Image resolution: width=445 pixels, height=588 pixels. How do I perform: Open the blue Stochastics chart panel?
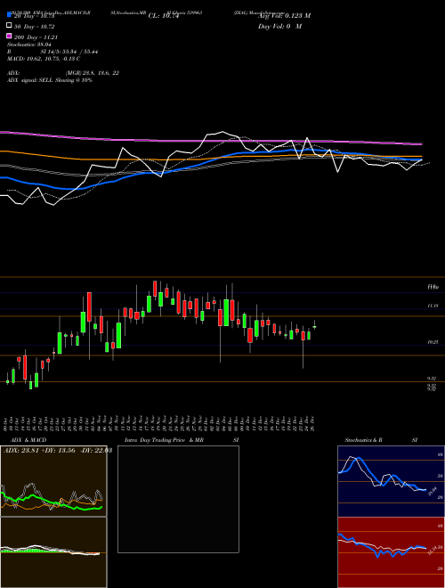click(391, 481)
